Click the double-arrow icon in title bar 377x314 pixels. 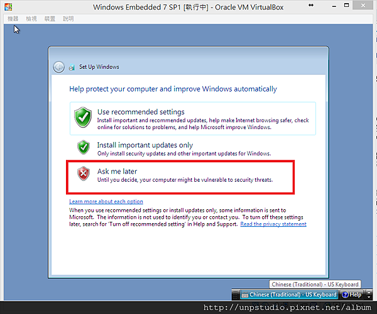(x=311, y=5)
